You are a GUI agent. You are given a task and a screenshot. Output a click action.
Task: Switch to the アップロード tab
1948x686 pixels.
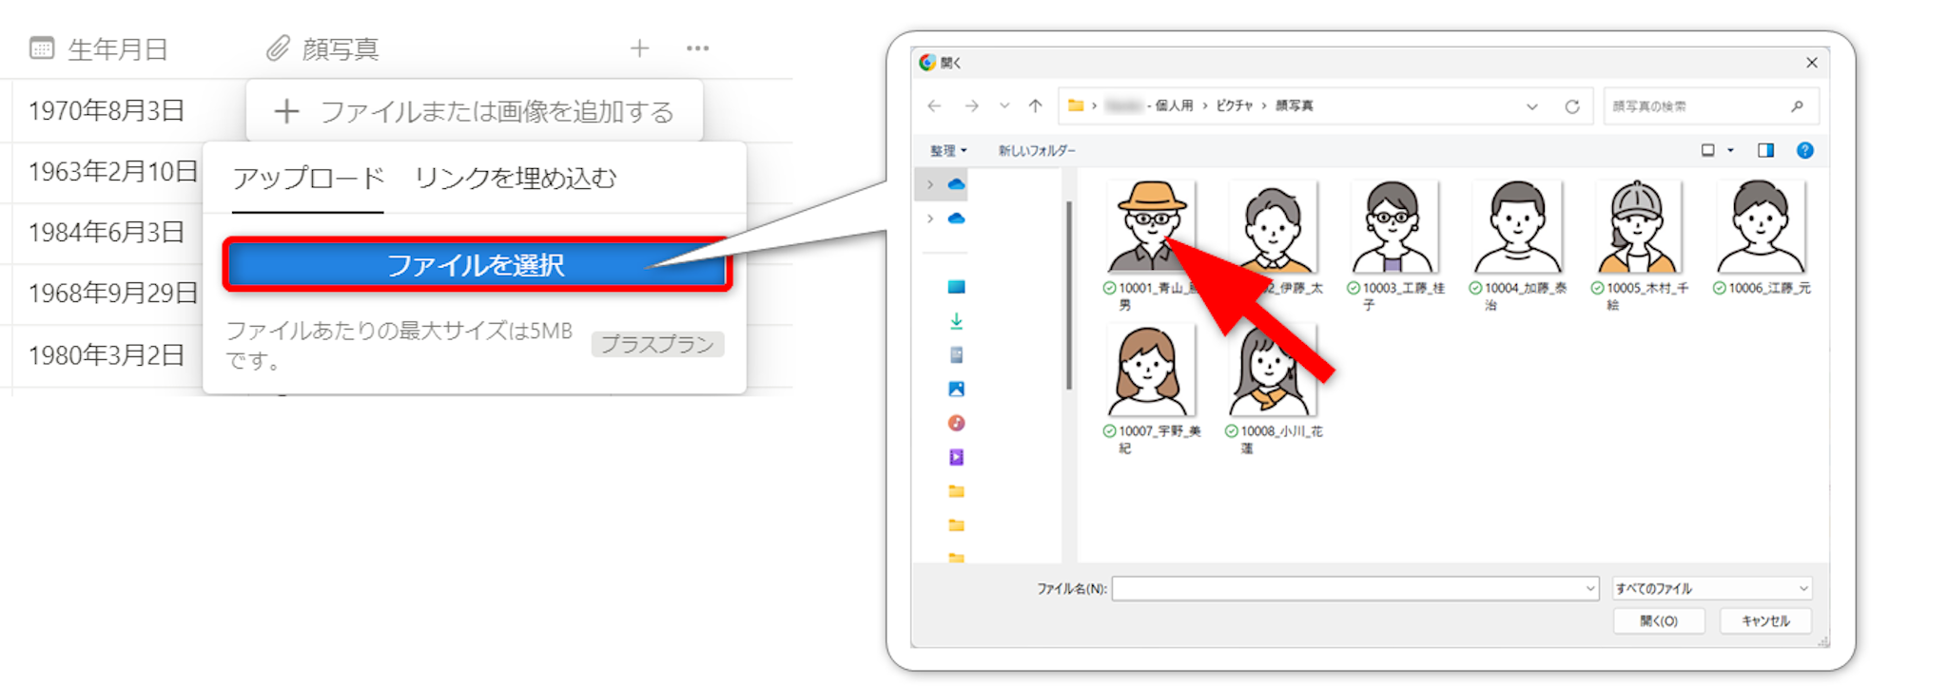pyautogui.click(x=308, y=179)
